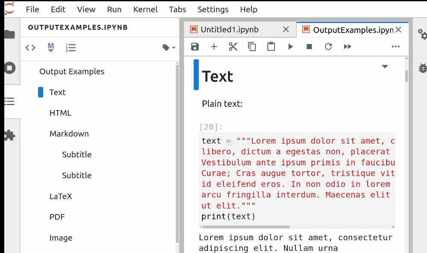The height and width of the screenshot is (253, 427).
Task: Copy the selected cells icon
Action: point(252,47)
